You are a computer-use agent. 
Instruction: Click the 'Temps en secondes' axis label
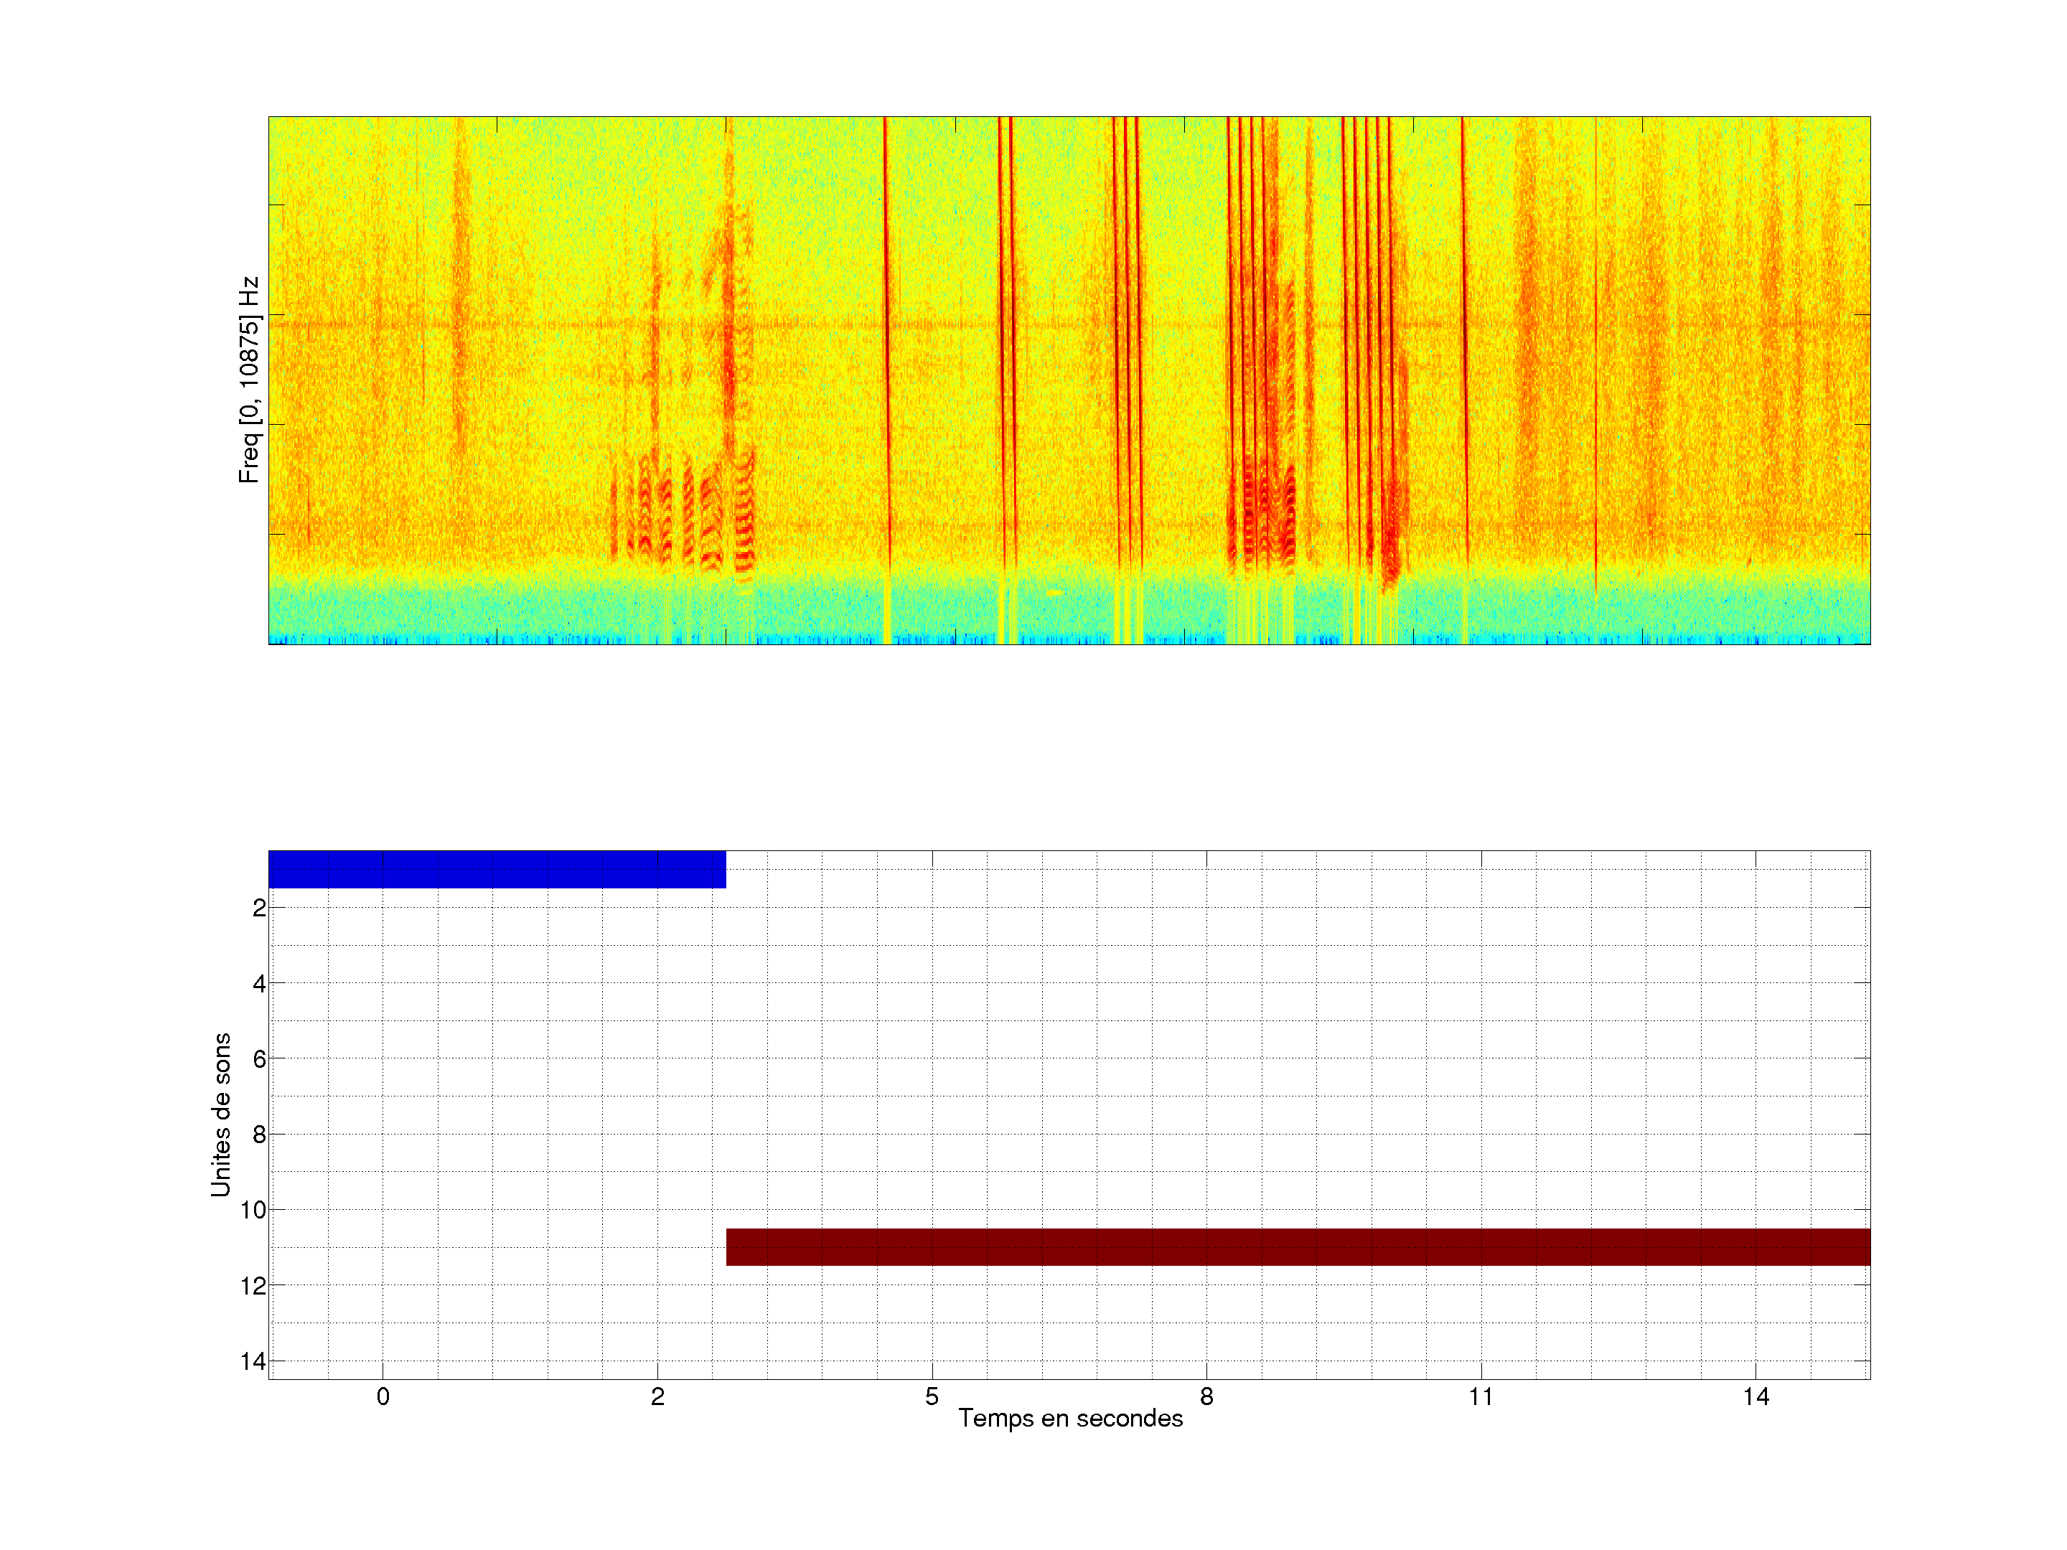[x=1070, y=1418]
